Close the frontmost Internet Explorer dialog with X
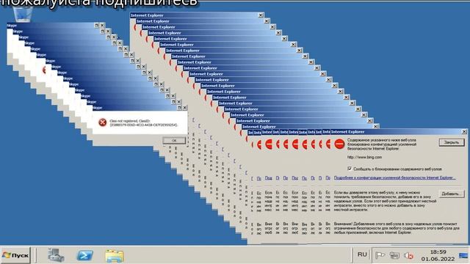Screen dimensions: 470x264 [464, 131]
